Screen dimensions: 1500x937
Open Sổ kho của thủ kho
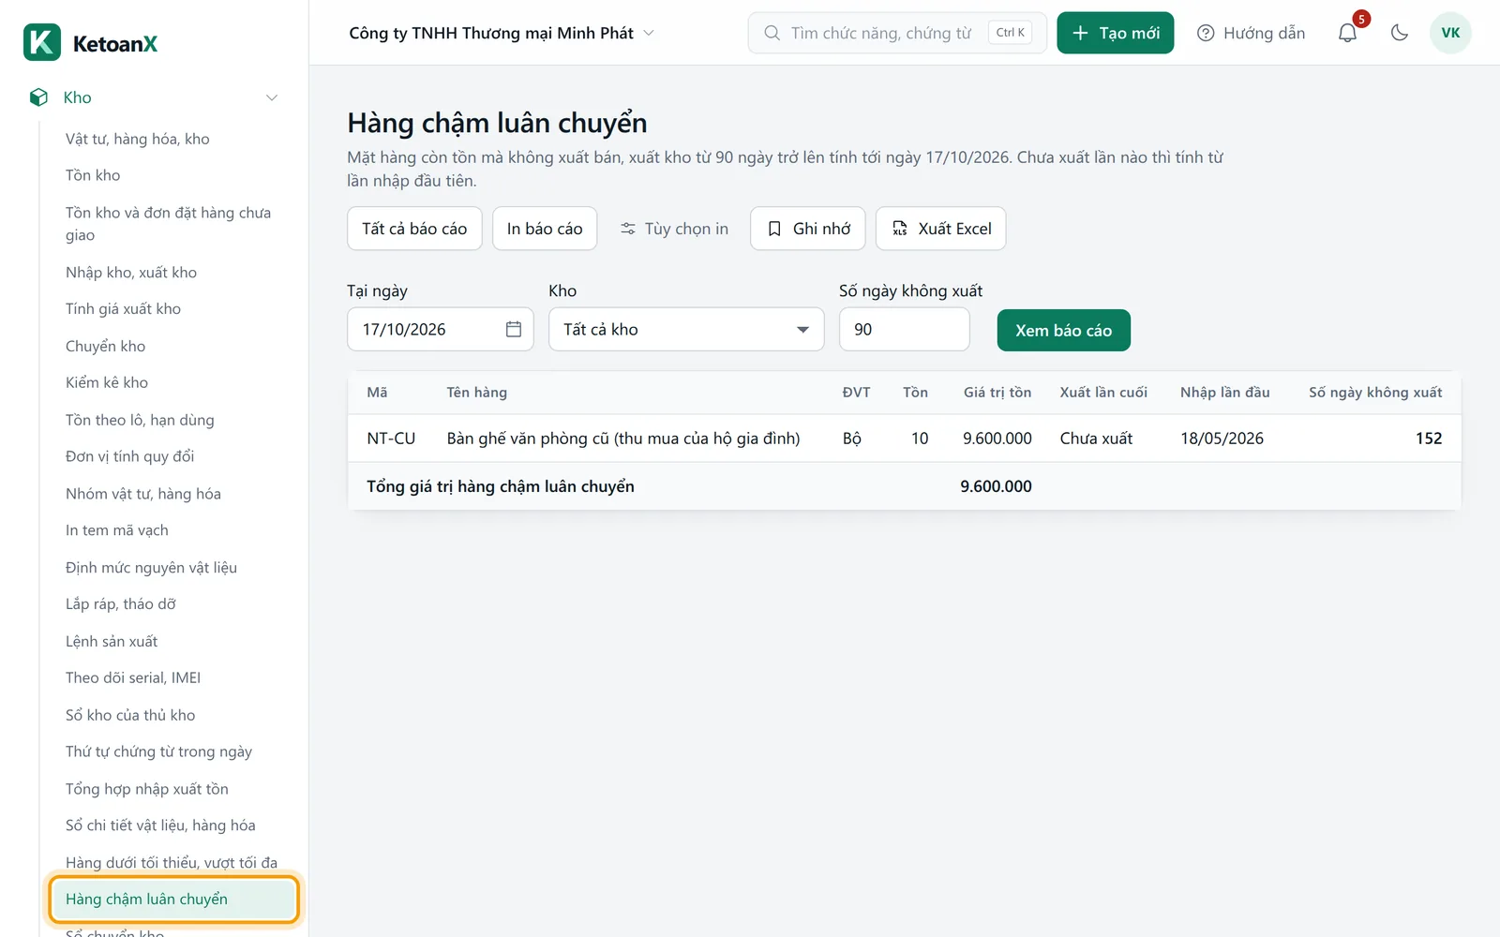click(x=130, y=715)
